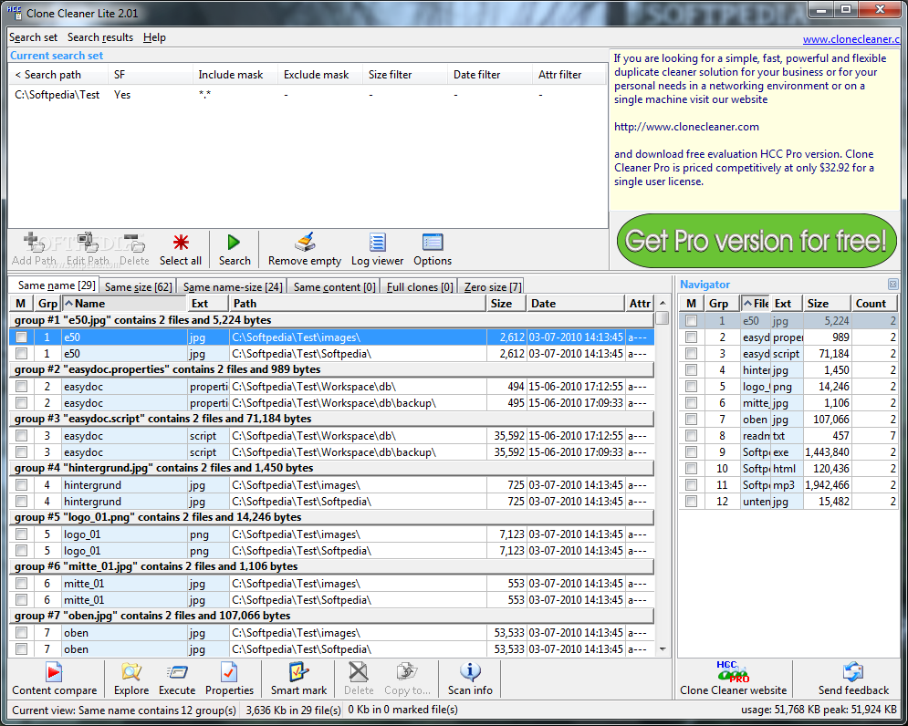Select the C:\Softpedia\Test search path row

click(307, 94)
